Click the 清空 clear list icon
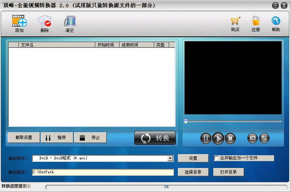Image resolution: width=291 pixels, height=192 pixels. click(x=69, y=21)
